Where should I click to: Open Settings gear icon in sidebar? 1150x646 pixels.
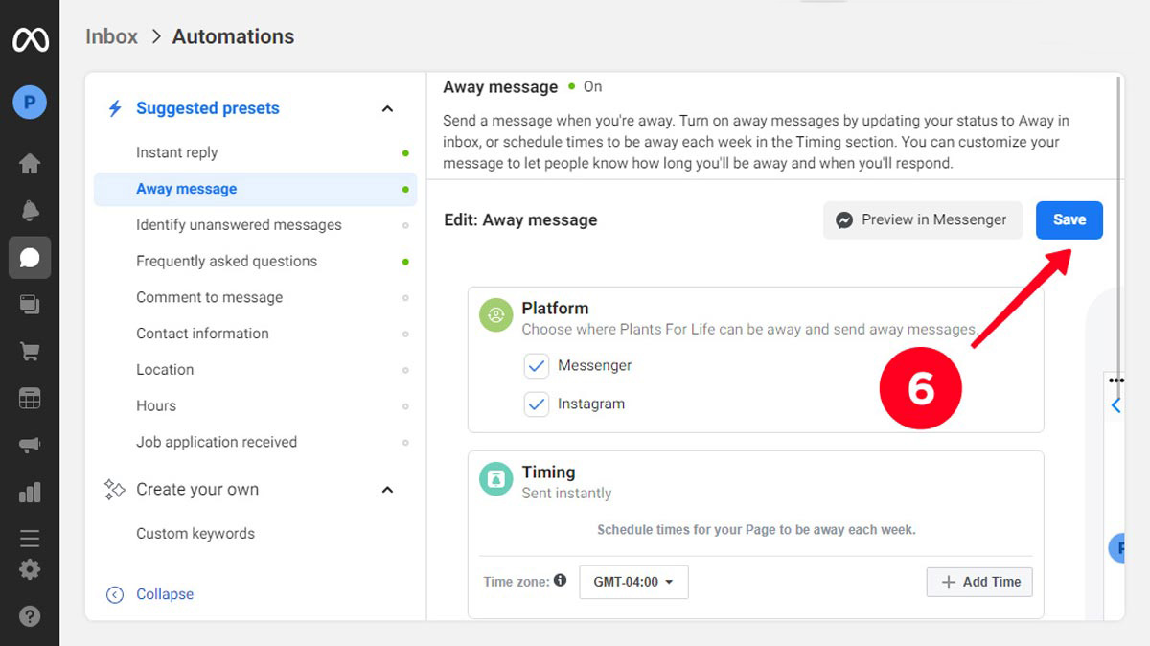tap(30, 569)
